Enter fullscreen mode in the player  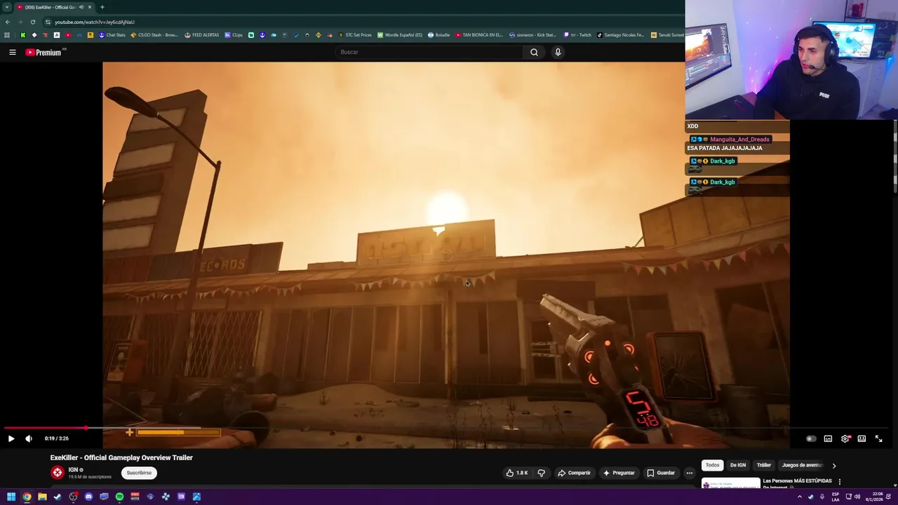878,438
